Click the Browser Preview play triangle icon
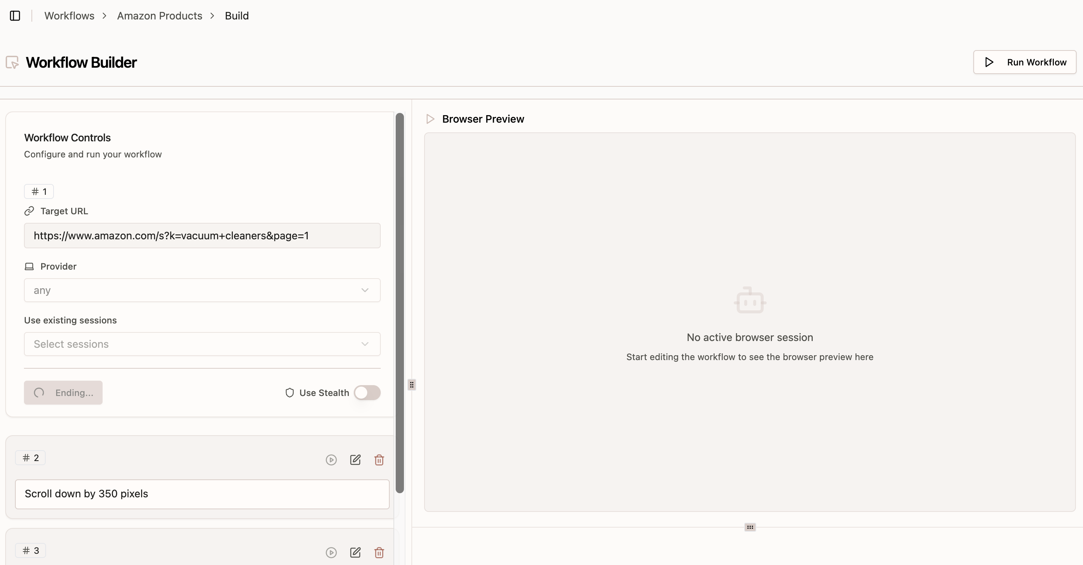 tap(430, 119)
